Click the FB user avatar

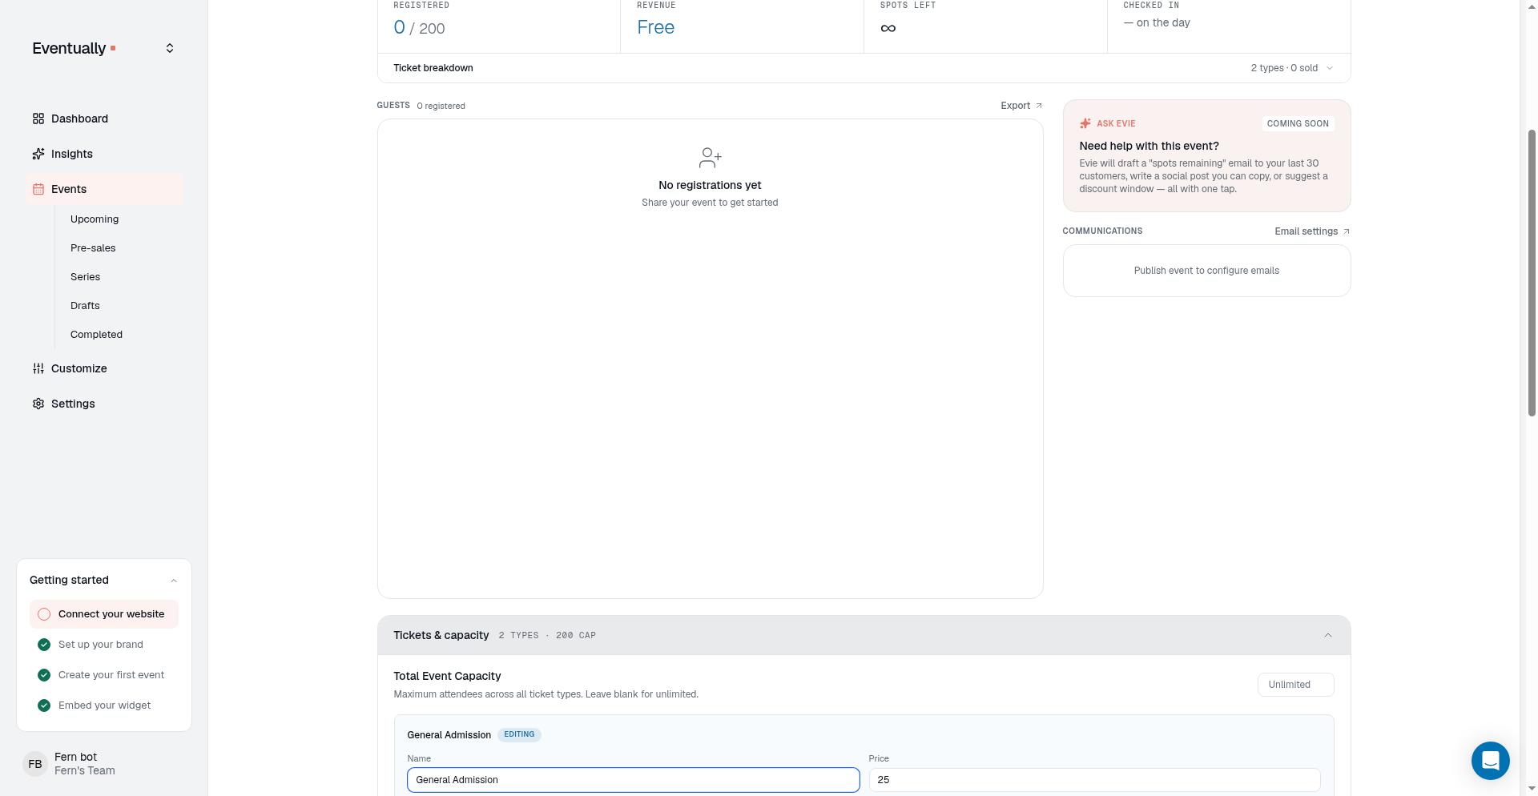(x=35, y=764)
